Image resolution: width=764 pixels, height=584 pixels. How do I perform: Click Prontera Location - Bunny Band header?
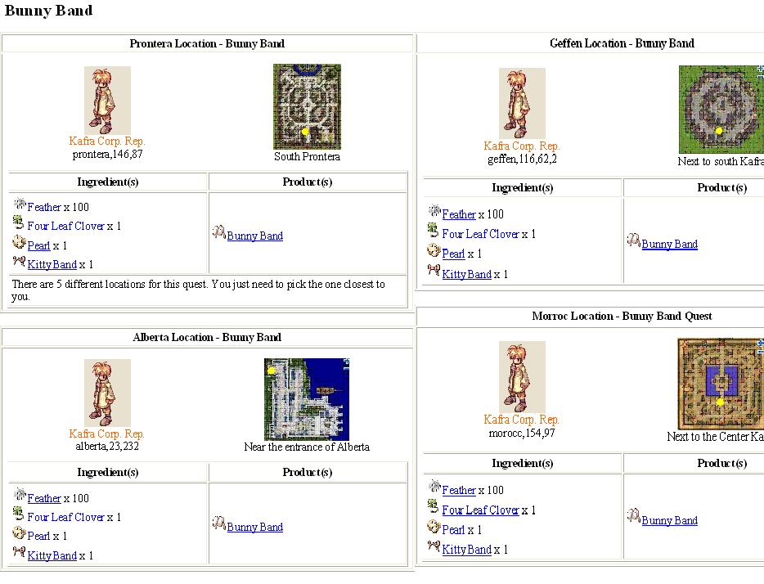point(207,43)
